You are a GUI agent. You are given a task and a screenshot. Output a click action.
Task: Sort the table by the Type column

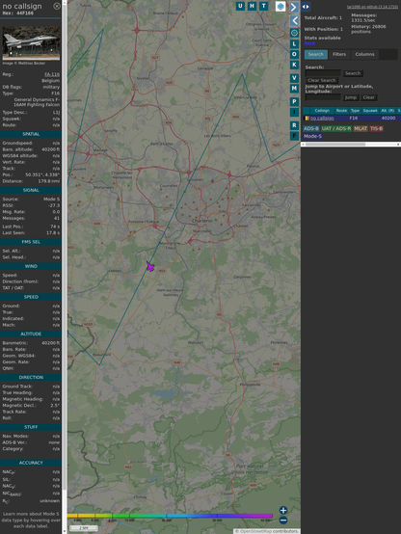[x=355, y=111]
